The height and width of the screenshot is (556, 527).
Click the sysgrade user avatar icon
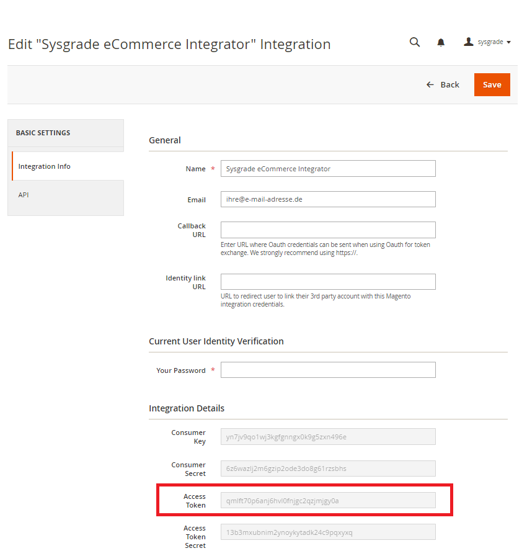469,42
